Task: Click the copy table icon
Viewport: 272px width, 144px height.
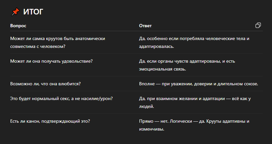Action: tap(258, 26)
